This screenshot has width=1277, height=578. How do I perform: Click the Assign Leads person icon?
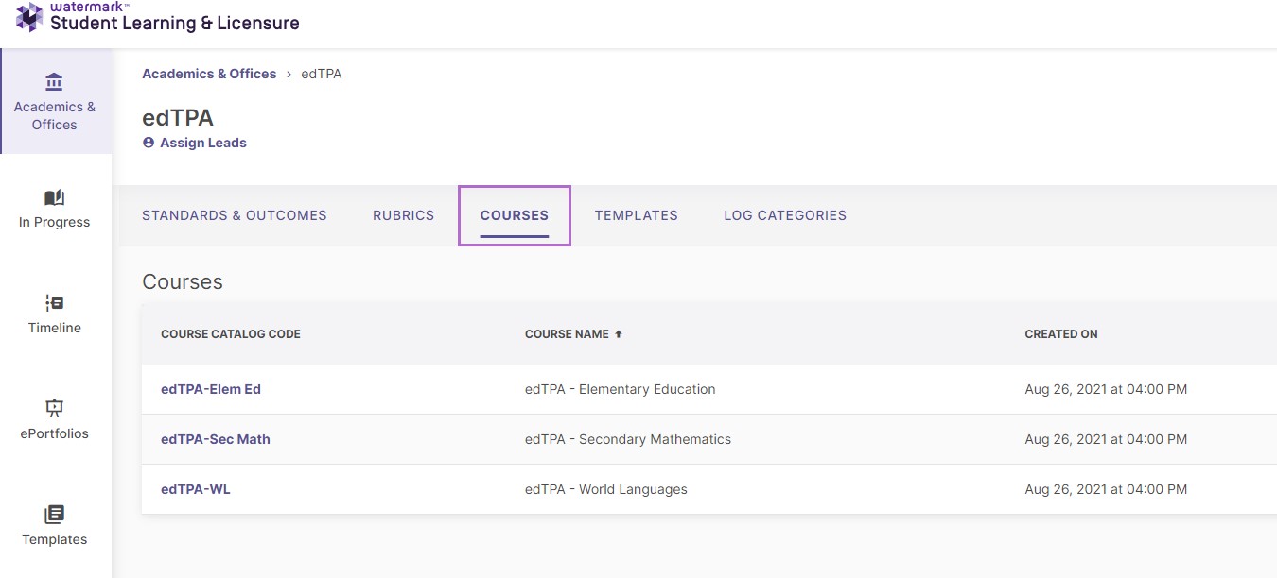click(148, 143)
